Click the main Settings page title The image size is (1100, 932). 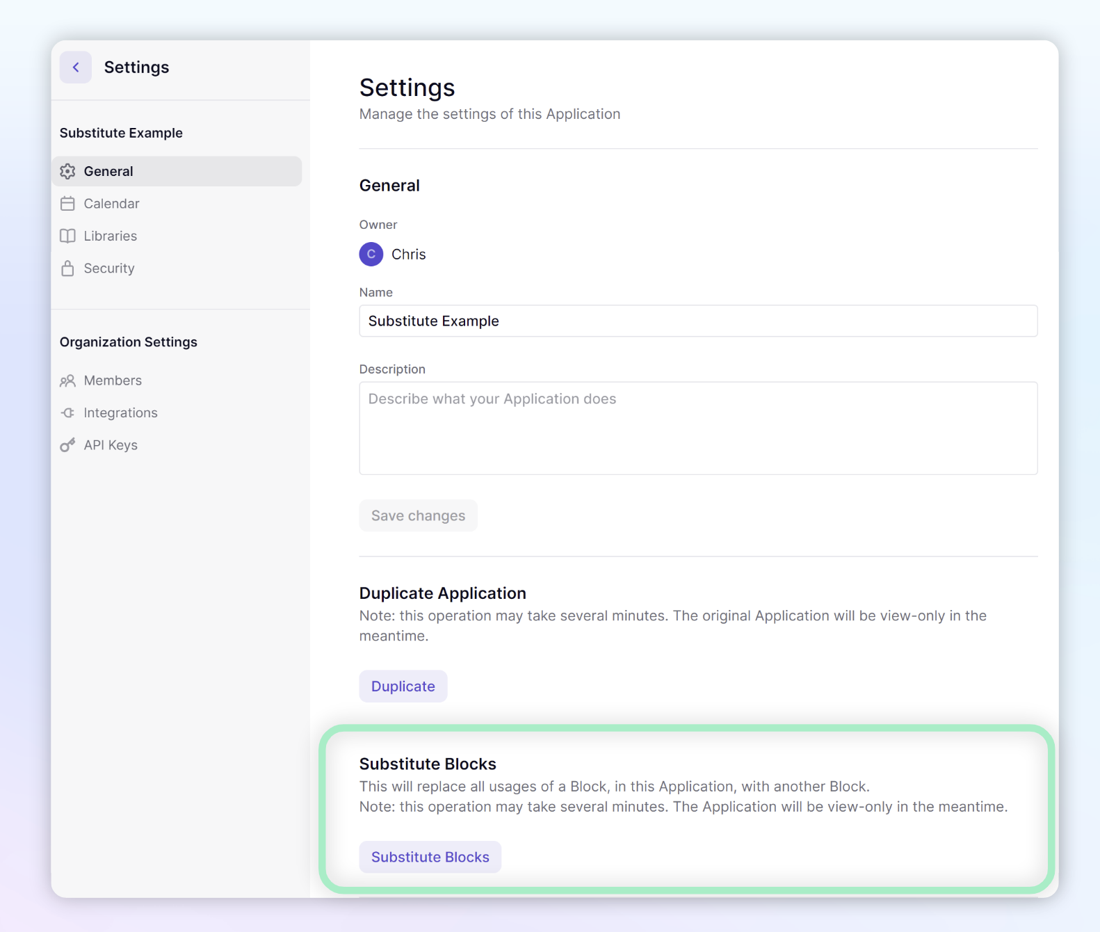(x=407, y=88)
